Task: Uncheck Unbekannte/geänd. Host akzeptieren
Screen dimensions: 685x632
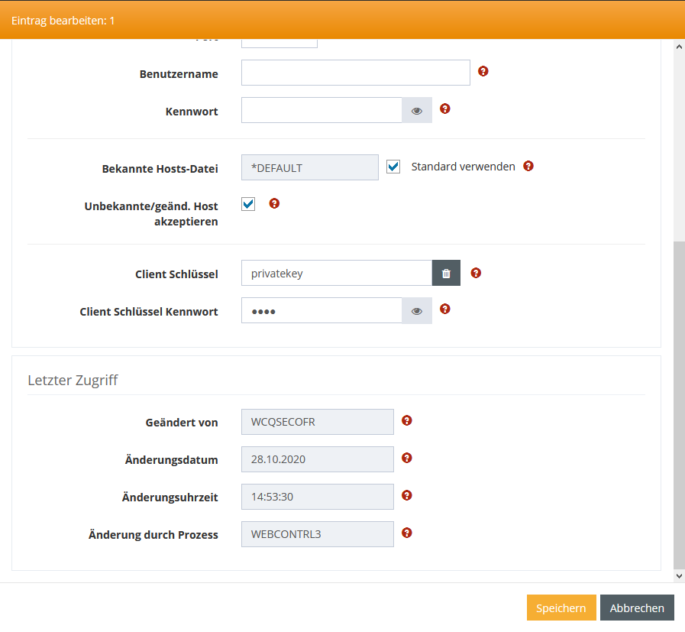Action: click(x=248, y=204)
